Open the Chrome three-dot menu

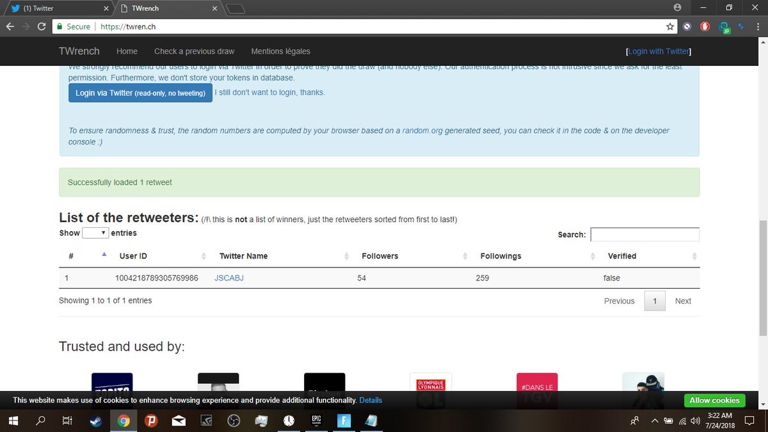tap(759, 27)
